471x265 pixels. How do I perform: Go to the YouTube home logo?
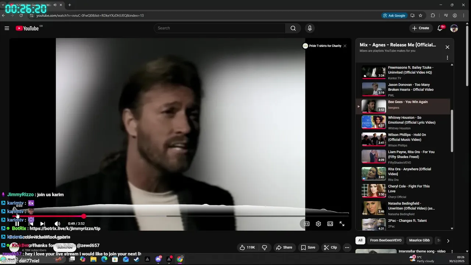pos(27,28)
